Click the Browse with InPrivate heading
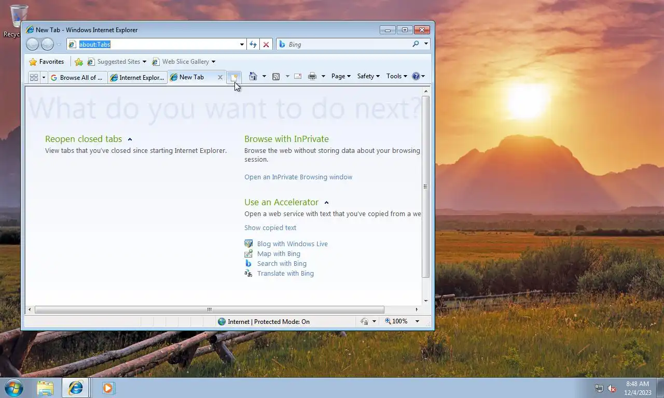The image size is (664, 398). point(286,139)
